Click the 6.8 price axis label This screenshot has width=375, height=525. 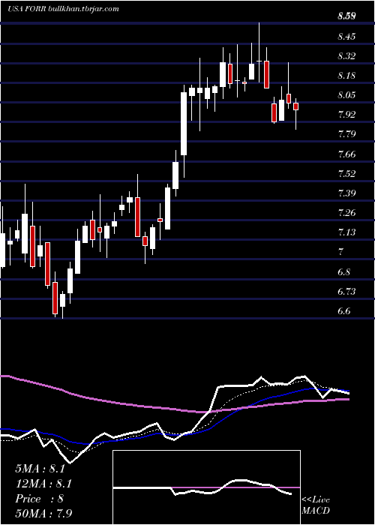(343, 271)
